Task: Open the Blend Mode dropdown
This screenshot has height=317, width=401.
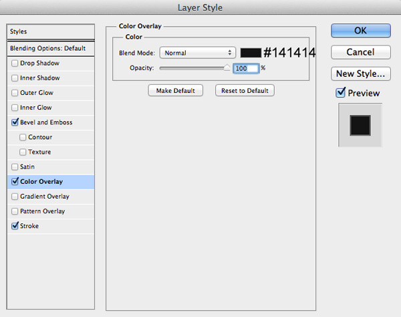Action: [197, 53]
